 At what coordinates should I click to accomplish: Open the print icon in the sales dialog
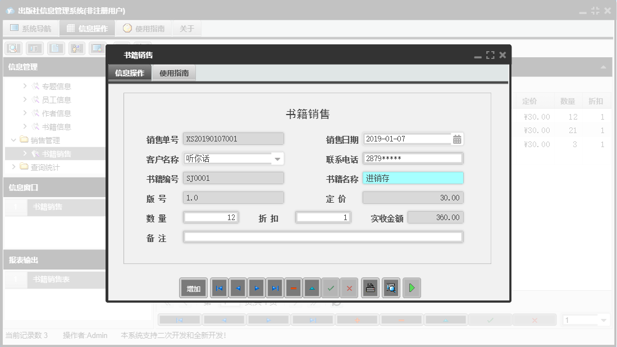click(x=370, y=287)
